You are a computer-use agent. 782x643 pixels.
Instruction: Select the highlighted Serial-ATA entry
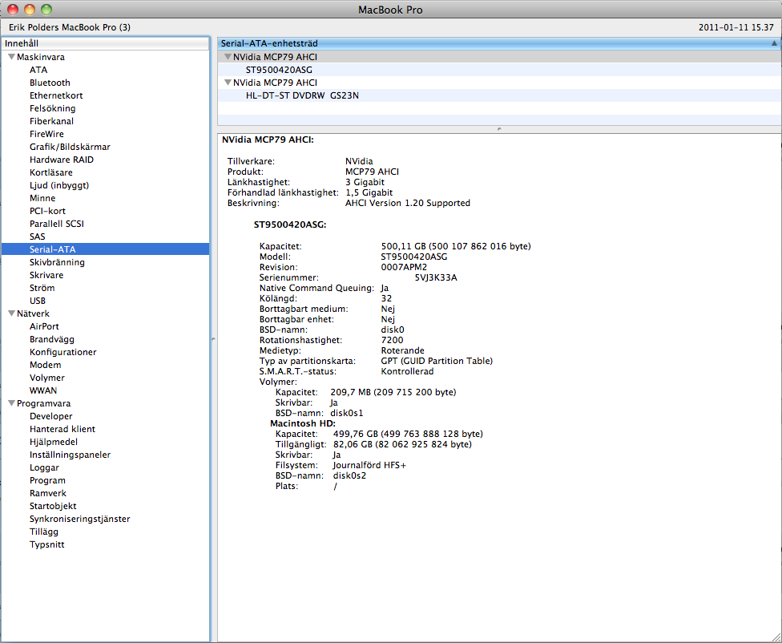click(105, 249)
